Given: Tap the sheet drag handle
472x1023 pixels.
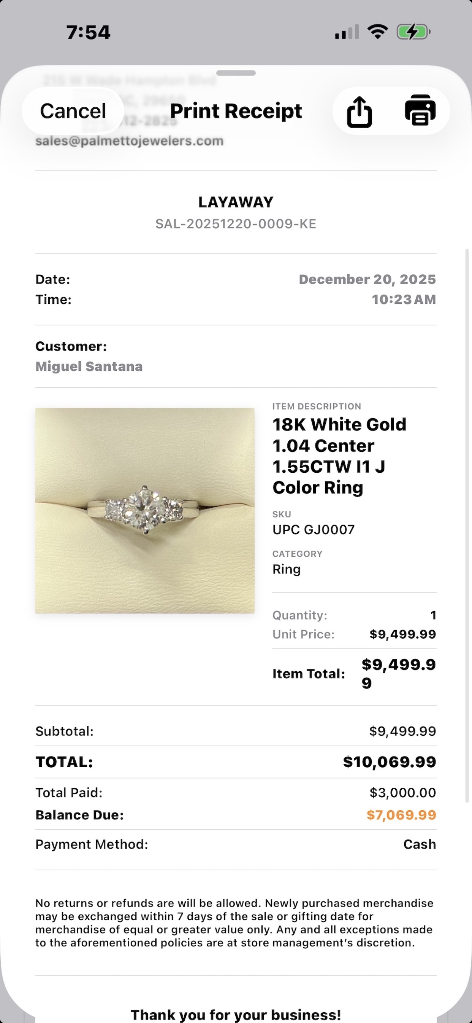Looking at the screenshot, I should (236, 73).
